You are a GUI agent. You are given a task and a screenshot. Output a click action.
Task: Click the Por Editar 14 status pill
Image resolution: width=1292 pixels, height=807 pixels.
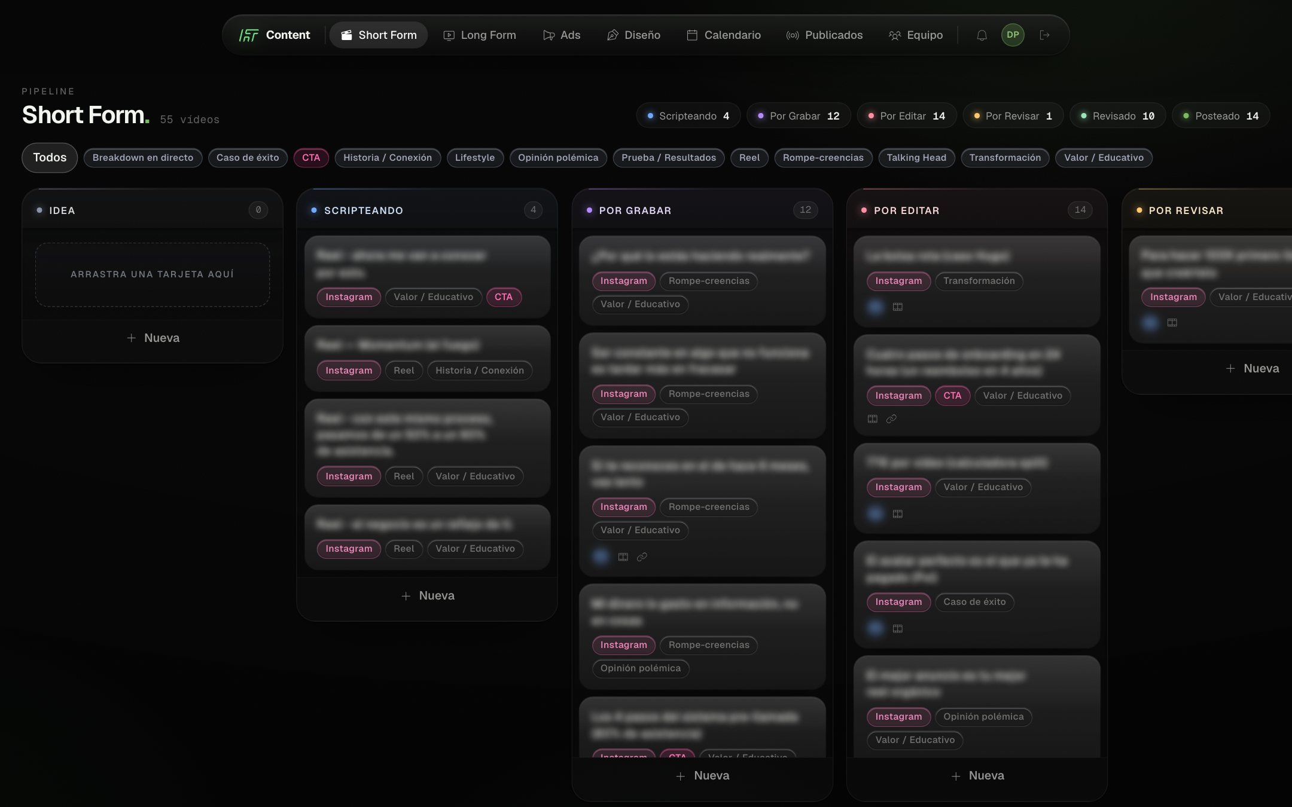coord(907,116)
